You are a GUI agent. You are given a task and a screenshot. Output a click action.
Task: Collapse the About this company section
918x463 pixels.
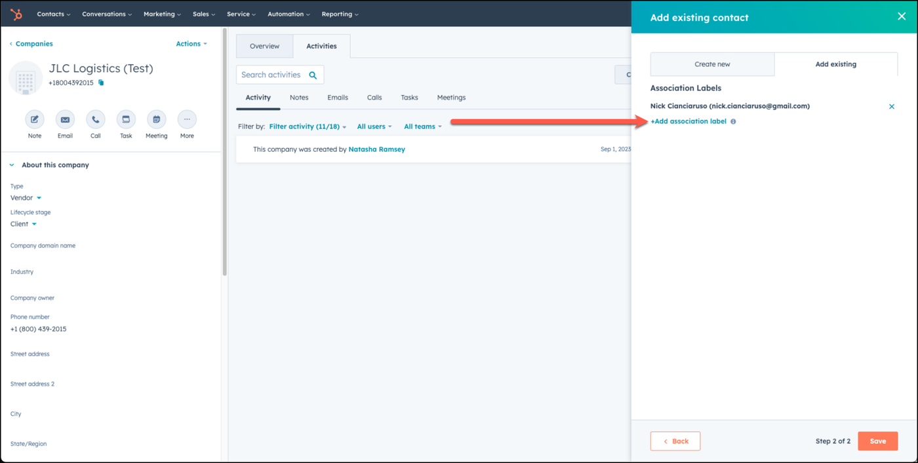[12, 165]
